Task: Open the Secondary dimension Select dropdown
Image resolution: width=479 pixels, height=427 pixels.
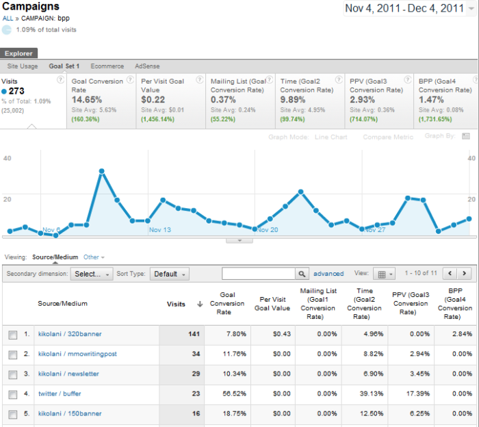Action: (92, 274)
